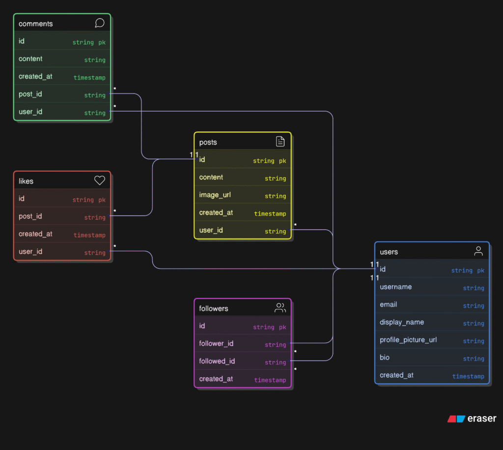Click username field in users table
Screen dimensions: 503x450
pyautogui.click(x=432, y=287)
